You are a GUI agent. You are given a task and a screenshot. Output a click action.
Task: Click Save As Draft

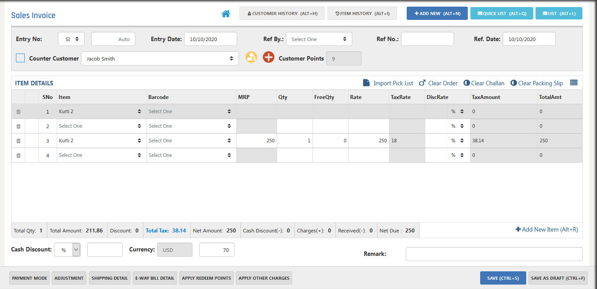click(x=558, y=278)
